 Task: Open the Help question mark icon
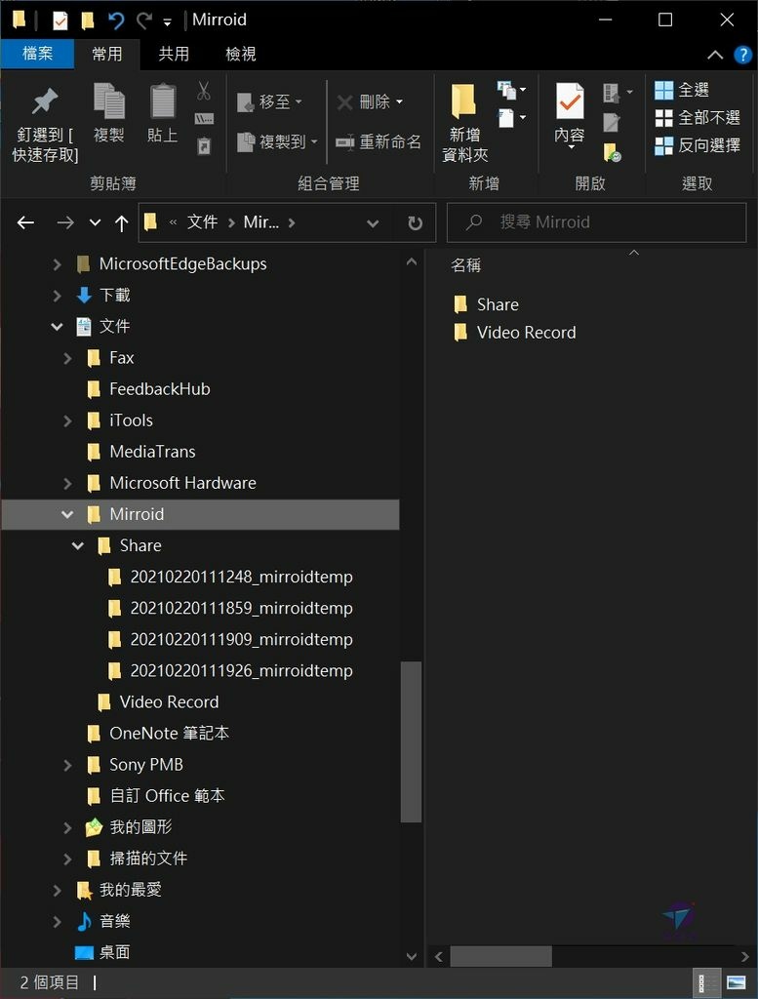[x=742, y=55]
